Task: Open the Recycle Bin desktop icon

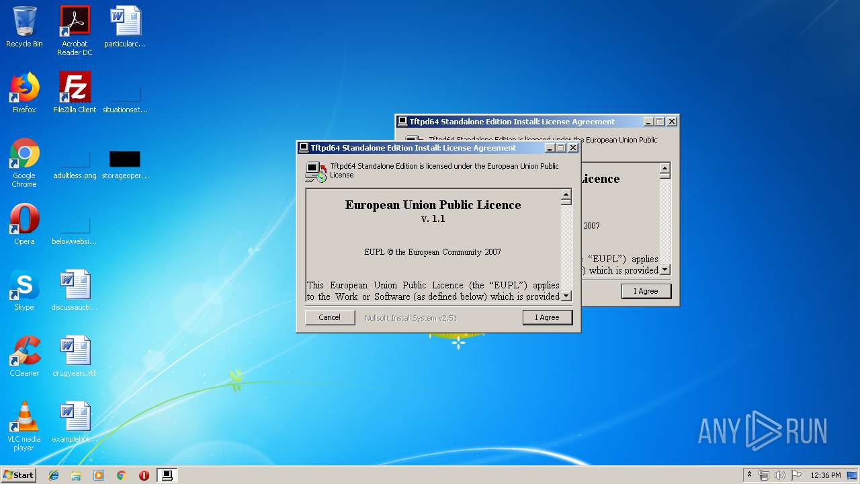Action: [x=24, y=27]
